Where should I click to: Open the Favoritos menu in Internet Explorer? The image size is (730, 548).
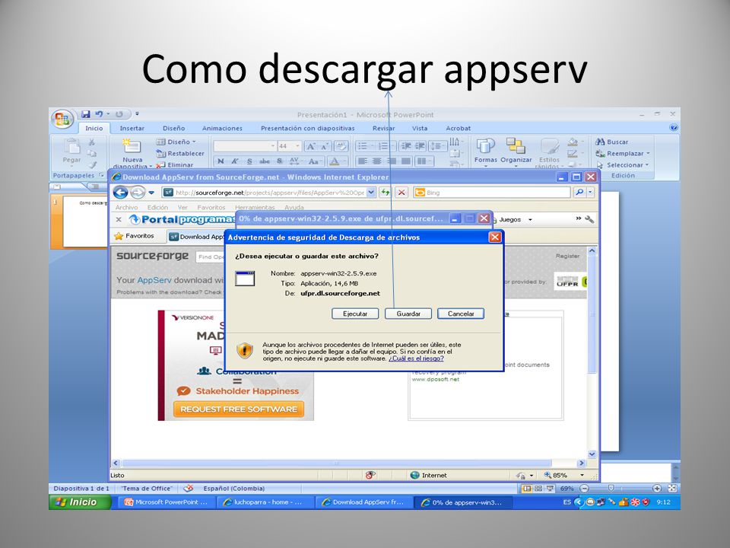coord(211,207)
